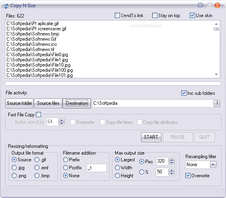
Task: Choose Height max output size
Action: (x=117, y=176)
